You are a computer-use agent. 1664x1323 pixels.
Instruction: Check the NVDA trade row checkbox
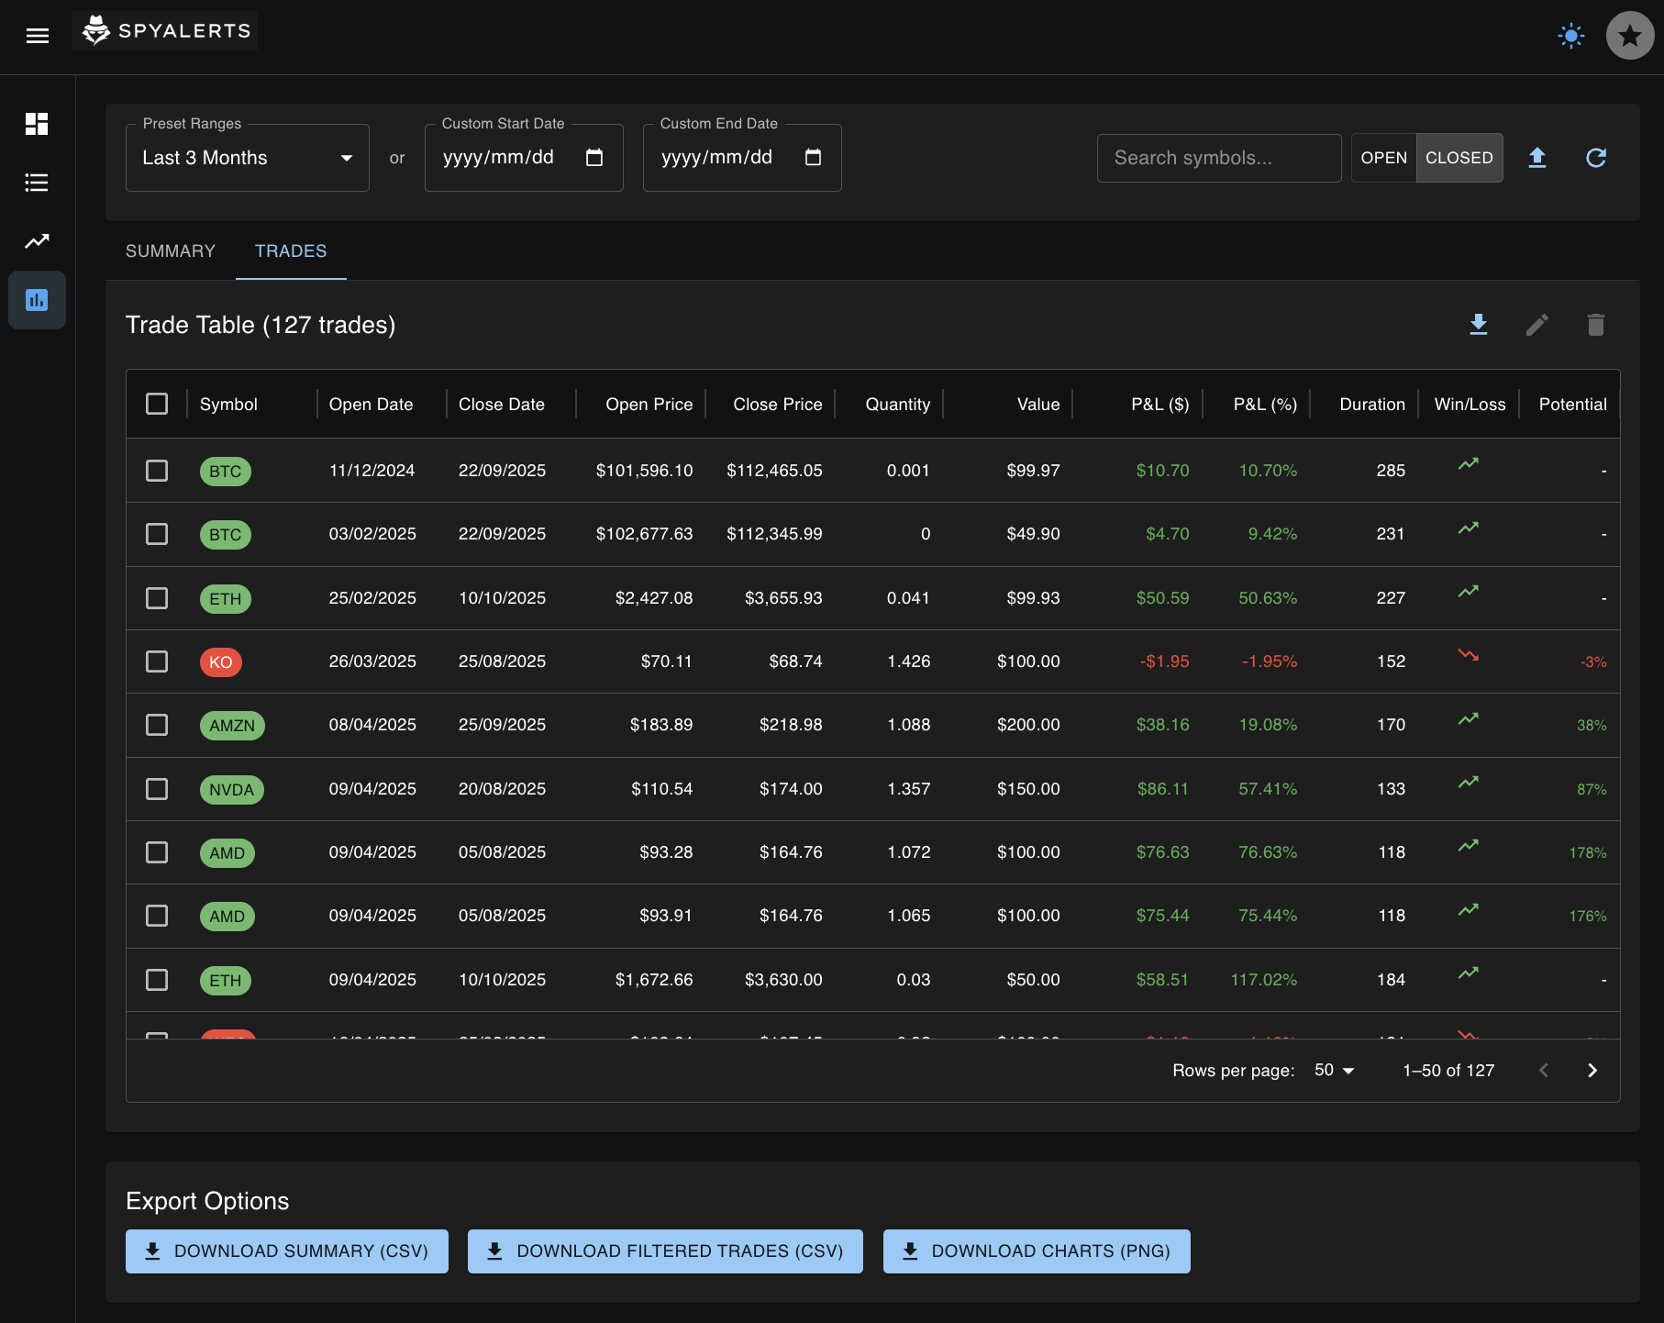coord(157,788)
